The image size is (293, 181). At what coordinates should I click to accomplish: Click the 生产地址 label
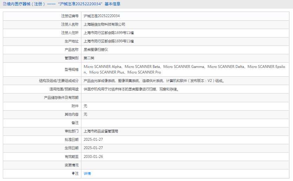click(72, 41)
